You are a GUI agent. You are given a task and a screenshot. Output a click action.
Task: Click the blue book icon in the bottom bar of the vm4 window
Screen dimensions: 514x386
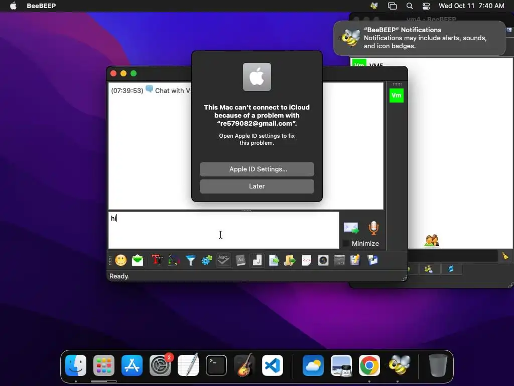(451, 269)
